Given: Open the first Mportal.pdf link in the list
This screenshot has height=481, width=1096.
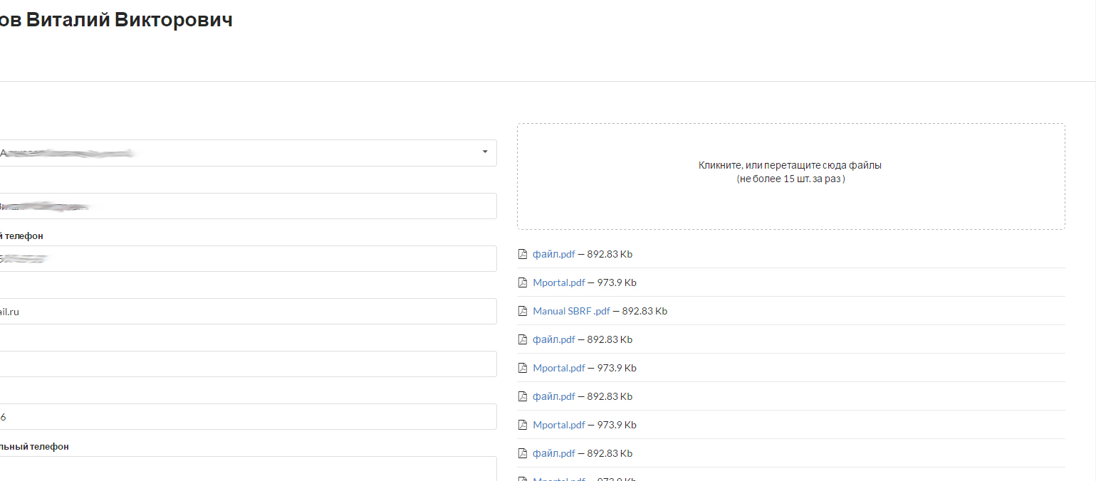Looking at the screenshot, I should [x=558, y=282].
